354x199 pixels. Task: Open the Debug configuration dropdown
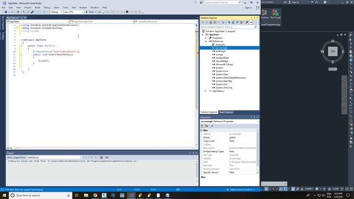(x=56, y=12)
